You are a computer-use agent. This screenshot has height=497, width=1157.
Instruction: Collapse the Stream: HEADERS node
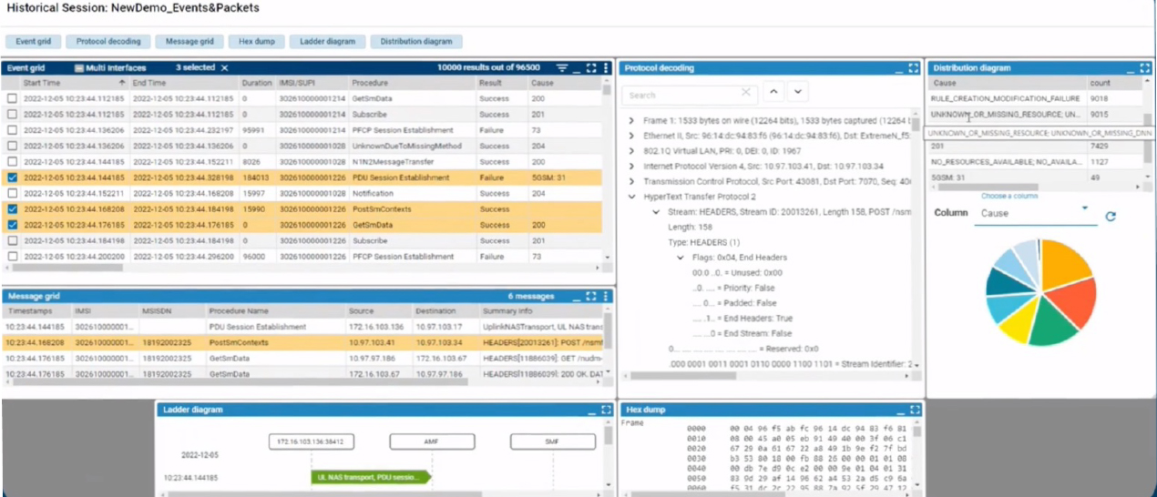pyautogui.click(x=657, y=212)
